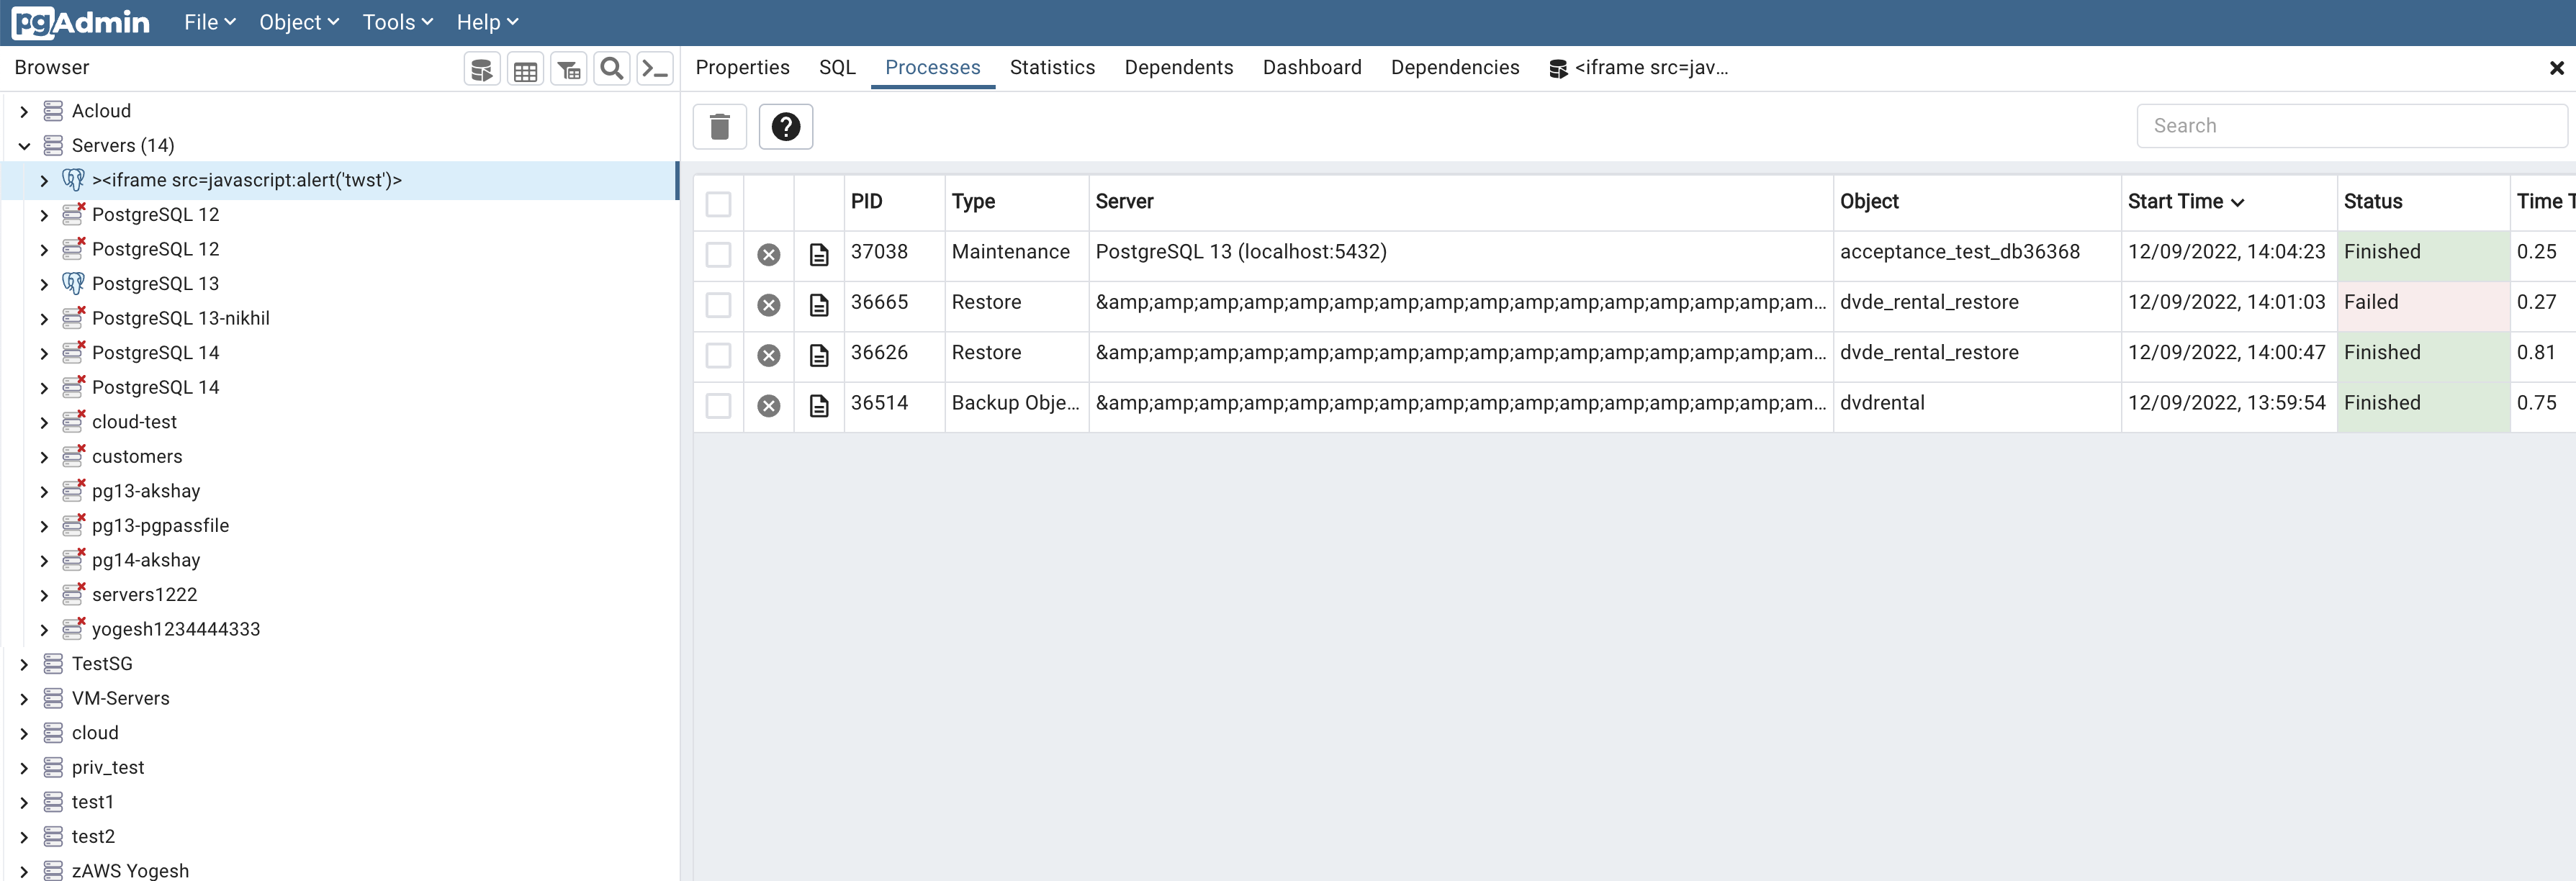
Task: Expand the TestSG server group
Action: coord(23,663)
